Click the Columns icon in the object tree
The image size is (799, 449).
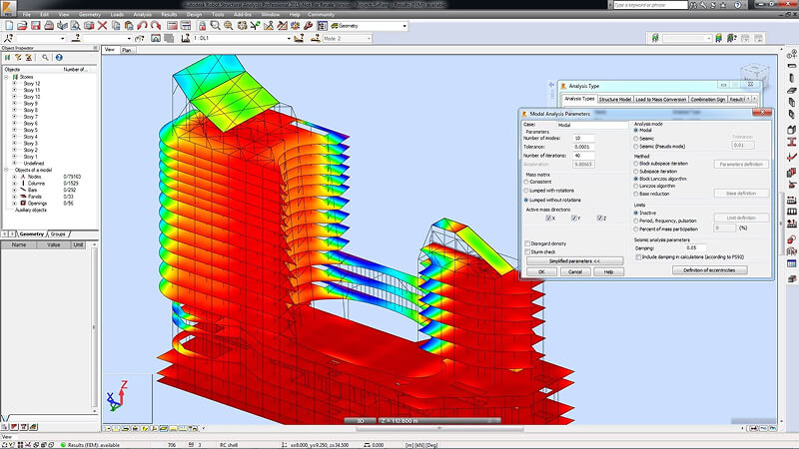(x=22, y=184)
